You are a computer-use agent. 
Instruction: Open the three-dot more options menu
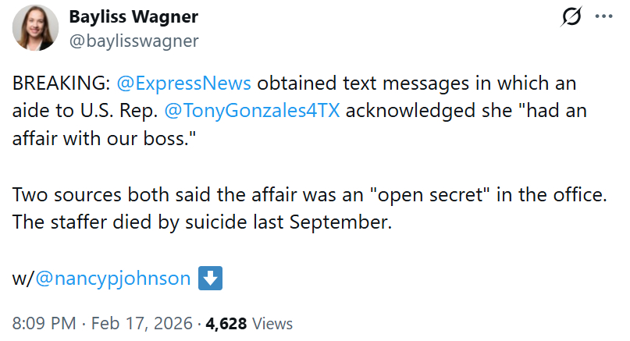point(604,16)
